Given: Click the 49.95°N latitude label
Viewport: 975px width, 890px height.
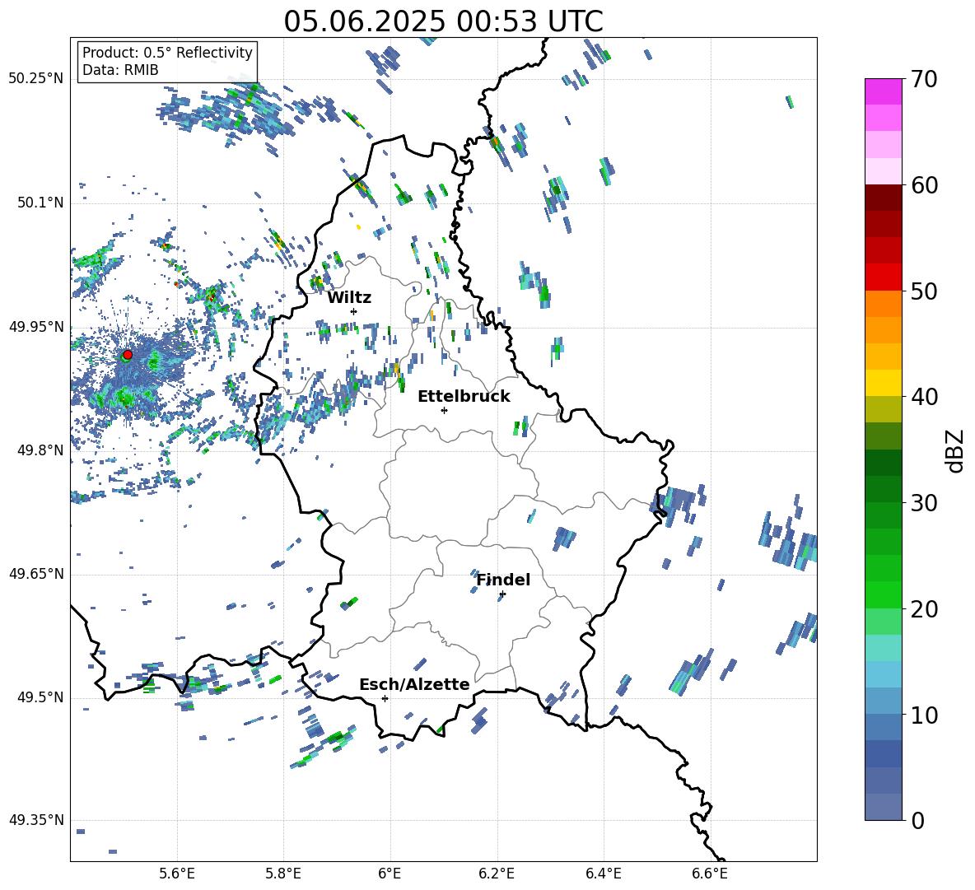Looking at the screenshot, I should tap(37, 327).
